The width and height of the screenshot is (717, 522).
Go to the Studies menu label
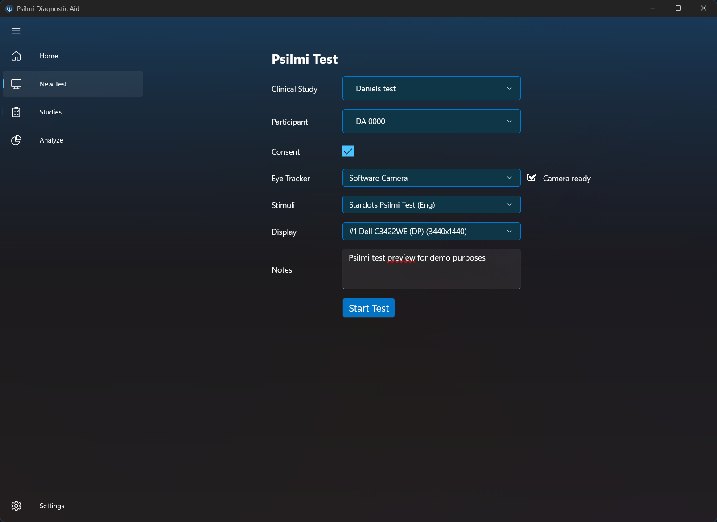click(50, 112)
